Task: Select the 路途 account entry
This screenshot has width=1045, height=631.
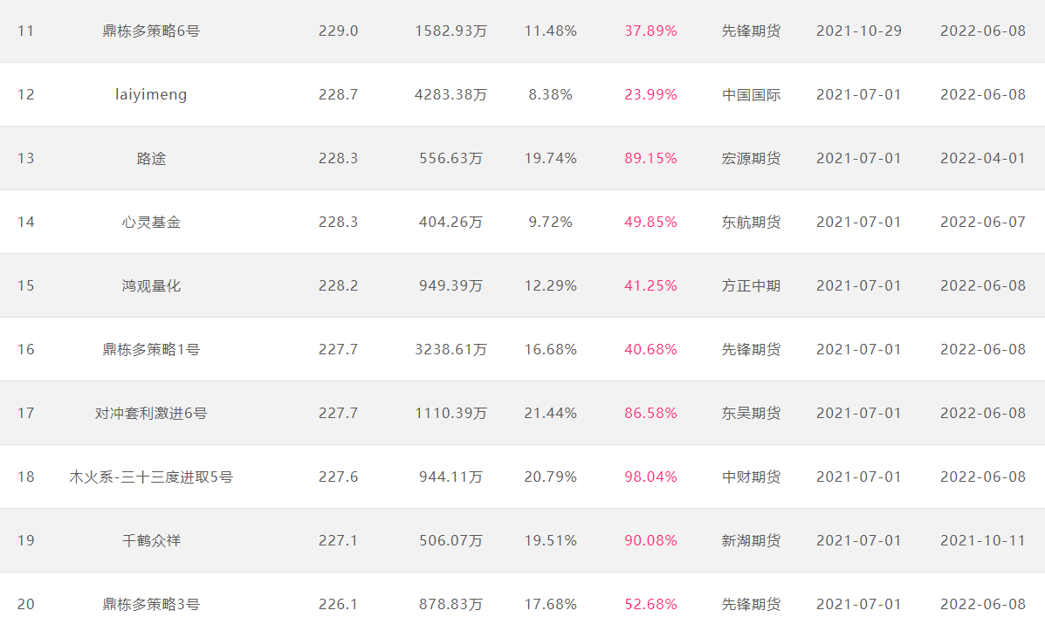Action: [x=151, y=159]
